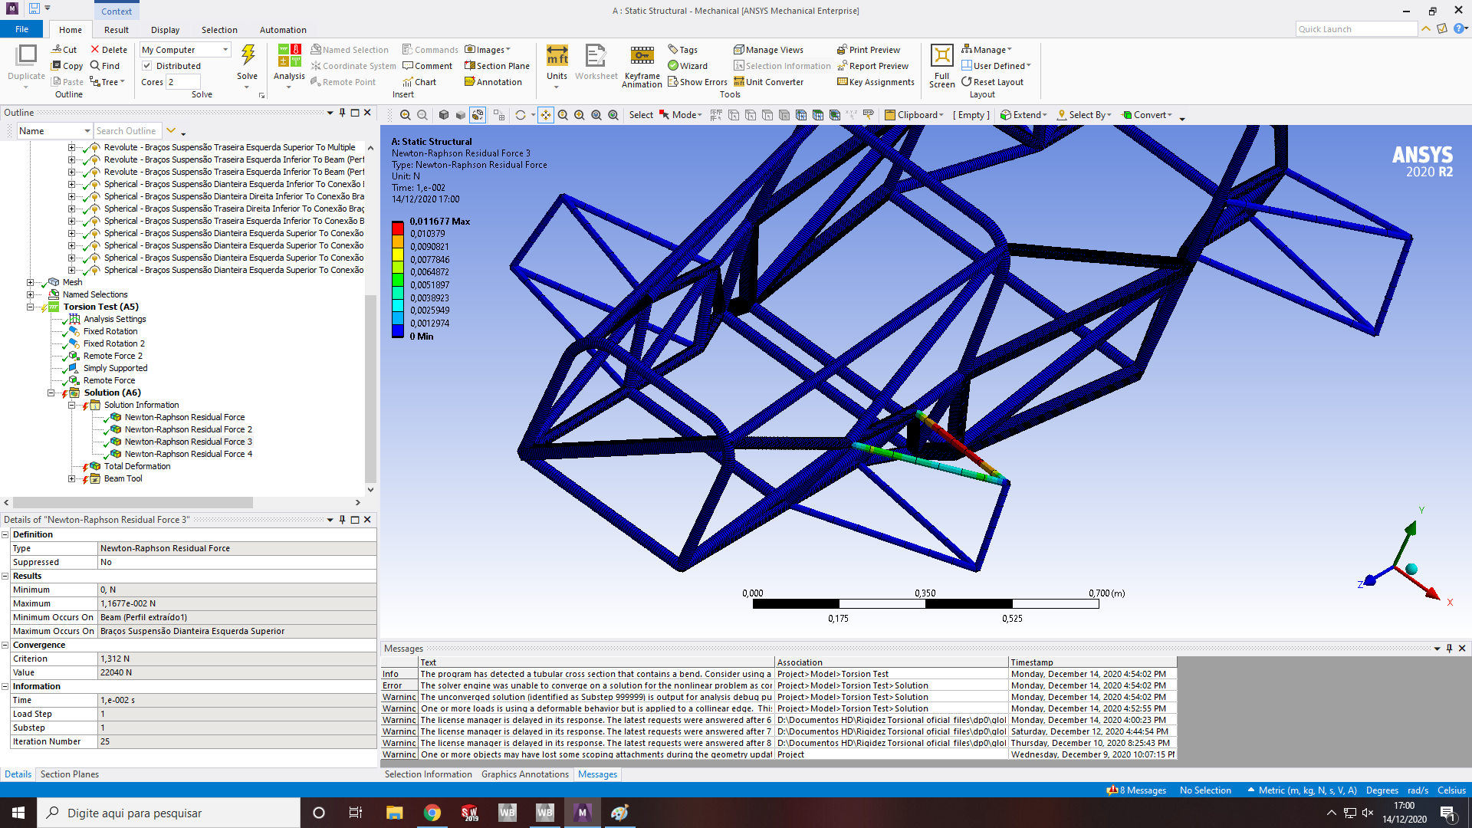This screenshot has width=1472, height=828.
Task: Open the My Computer solve dropdown
Action: (x=186, y=50)
